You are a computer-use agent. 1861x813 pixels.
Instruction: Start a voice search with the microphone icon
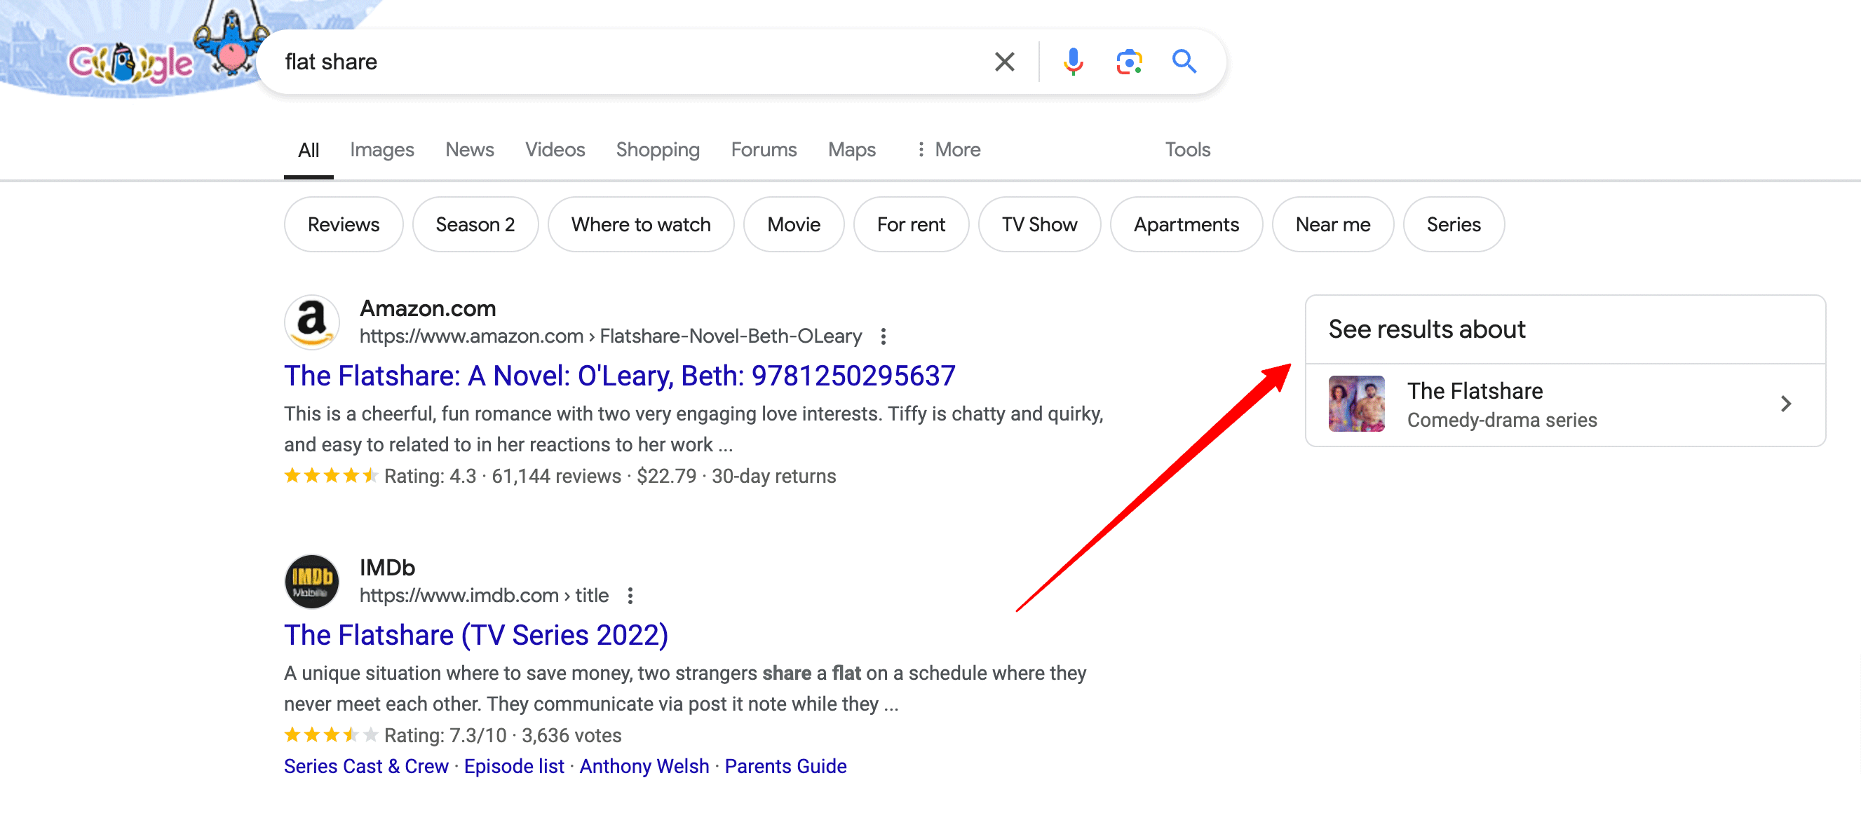point(1073,62)
